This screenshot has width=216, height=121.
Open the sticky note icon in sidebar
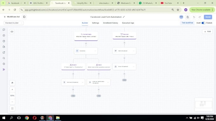[4, 47]
